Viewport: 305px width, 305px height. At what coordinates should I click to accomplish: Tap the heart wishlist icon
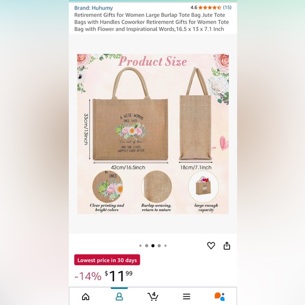pyautogui.click(x=211, y=246)
